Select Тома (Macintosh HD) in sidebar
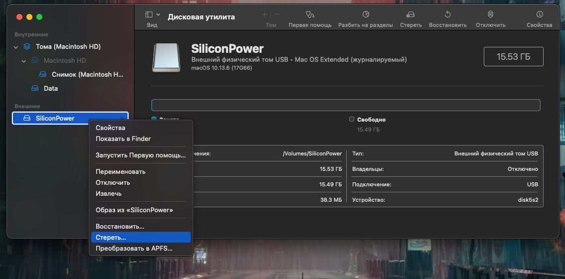This screenshot has width=565, height=279. click(x=68, y=46)
